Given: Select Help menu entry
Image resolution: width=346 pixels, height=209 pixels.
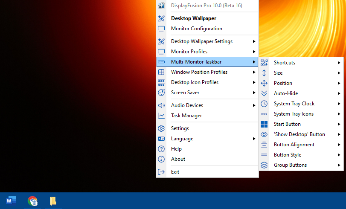Looking at the screenshot, I should tap(207, 149).
